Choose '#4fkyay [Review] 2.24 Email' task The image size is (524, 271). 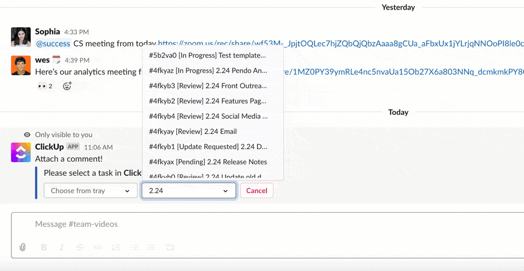tap(193, 131)
